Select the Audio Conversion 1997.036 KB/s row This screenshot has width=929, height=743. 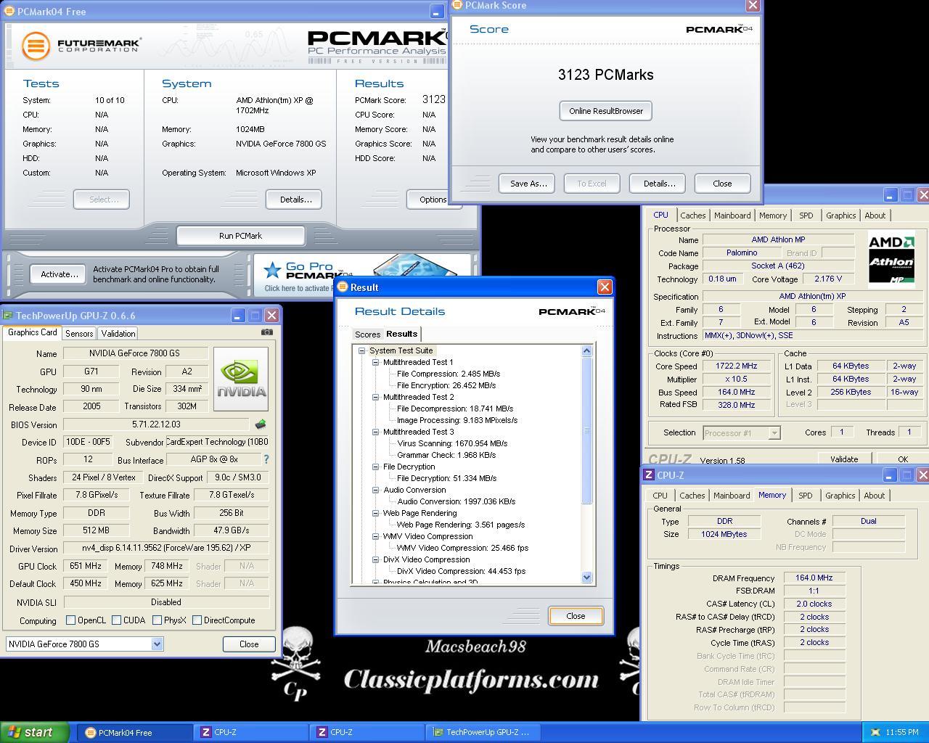pyautogui.click(x=456, y=501)
